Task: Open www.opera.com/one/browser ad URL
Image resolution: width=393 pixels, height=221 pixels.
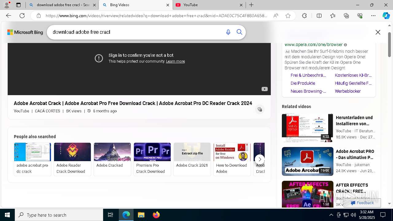Action: click(x=313, y=45)
